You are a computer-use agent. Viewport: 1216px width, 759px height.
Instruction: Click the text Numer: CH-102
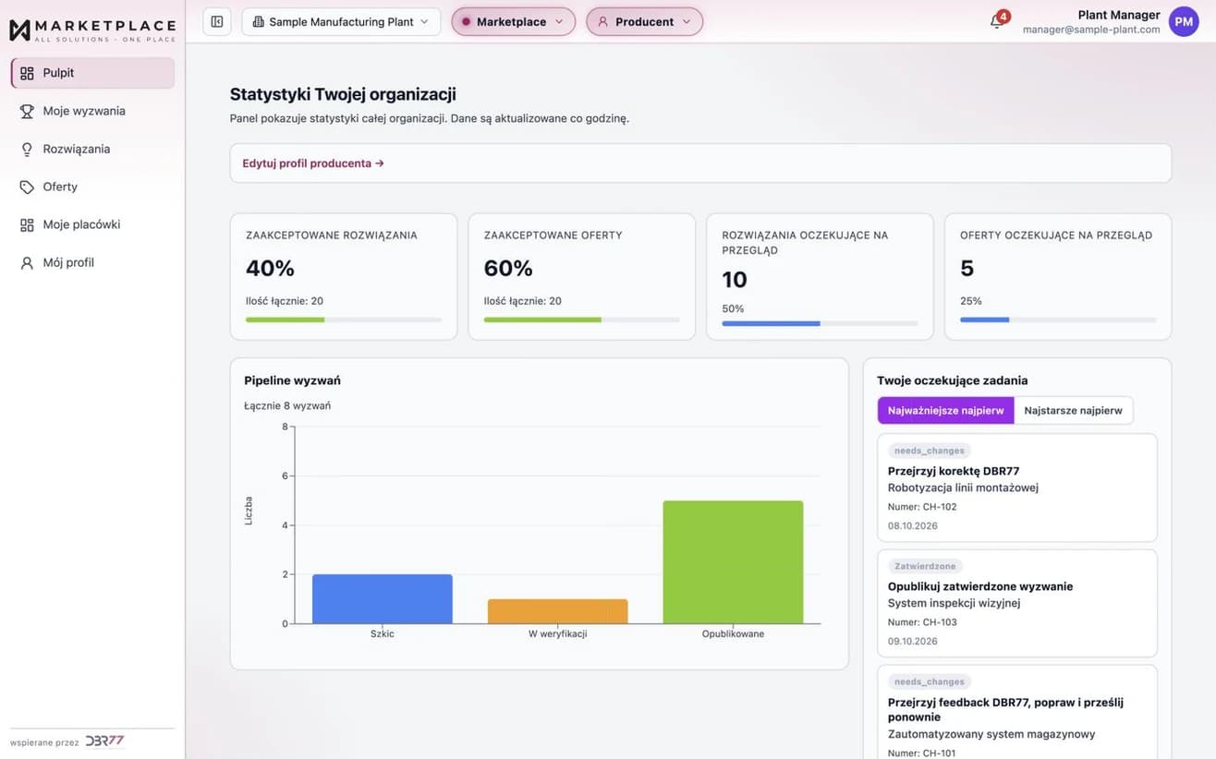922,507
